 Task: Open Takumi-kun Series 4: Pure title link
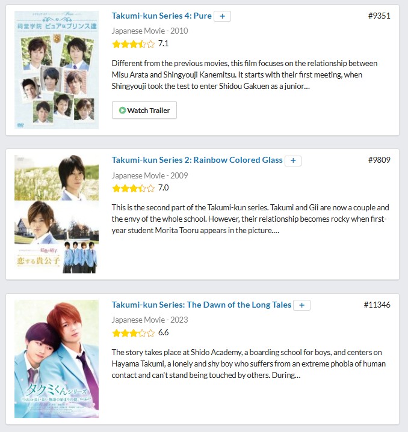[x=162, y=16]
